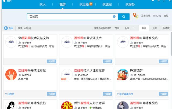Open the girl avatar of the 489/500 group
Image resolution: width=172 pixels, height=109 pixels.
[x=123, y=105]
